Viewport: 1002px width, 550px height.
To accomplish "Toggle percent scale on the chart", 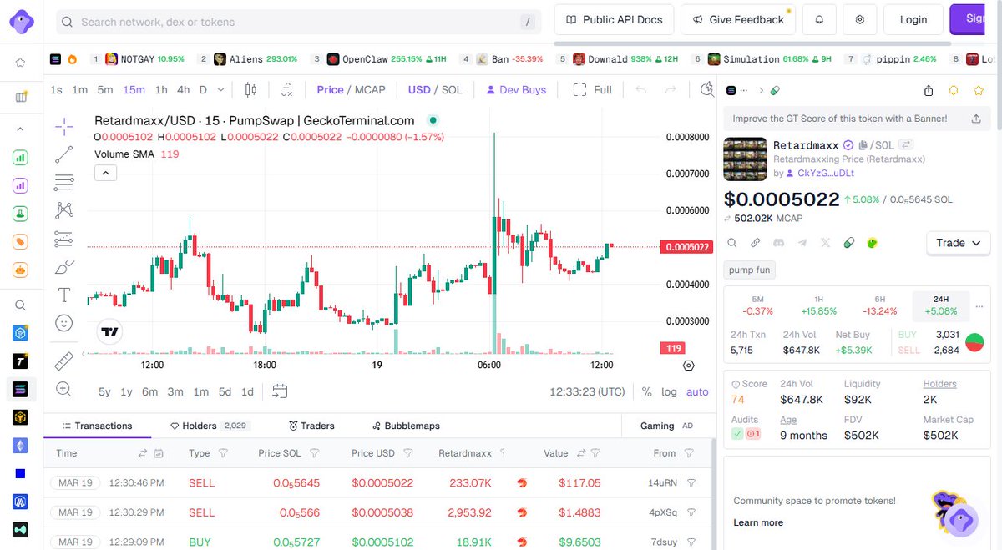I will click(646, 391).
